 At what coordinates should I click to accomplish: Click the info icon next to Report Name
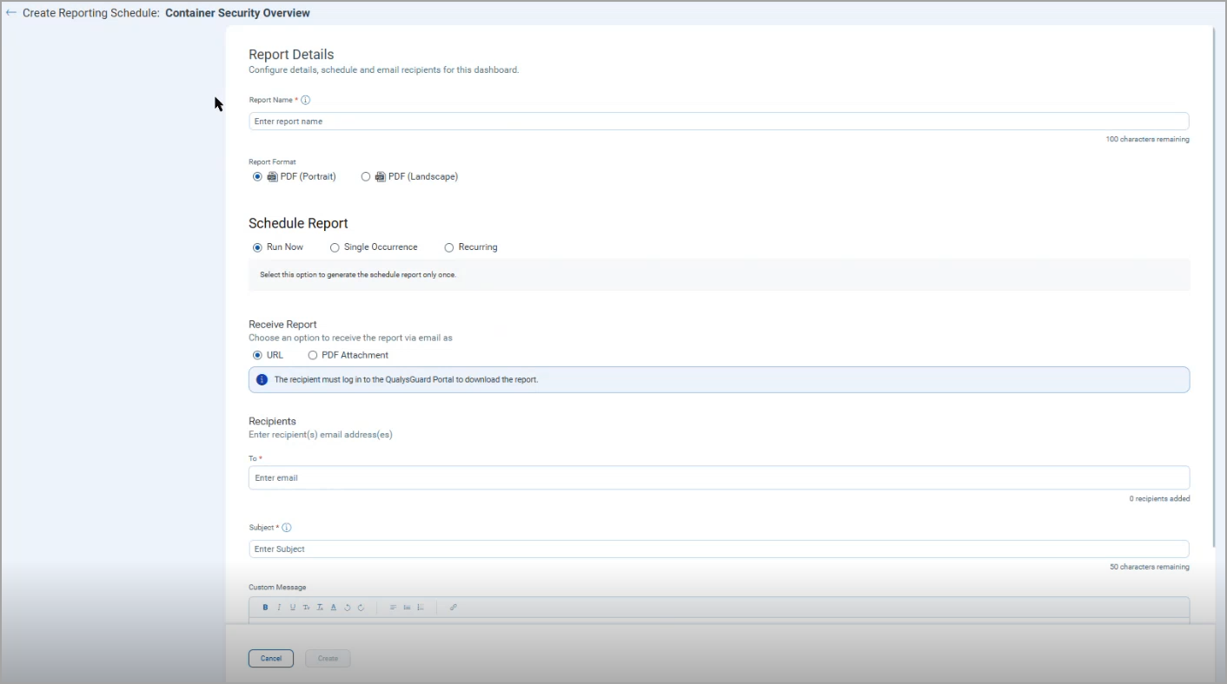306,100
